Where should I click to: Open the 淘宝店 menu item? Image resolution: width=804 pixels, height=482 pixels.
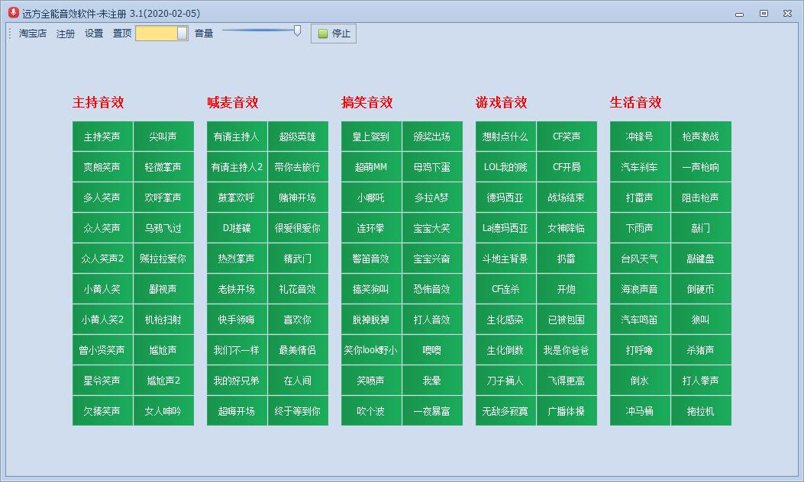[31, 34]
